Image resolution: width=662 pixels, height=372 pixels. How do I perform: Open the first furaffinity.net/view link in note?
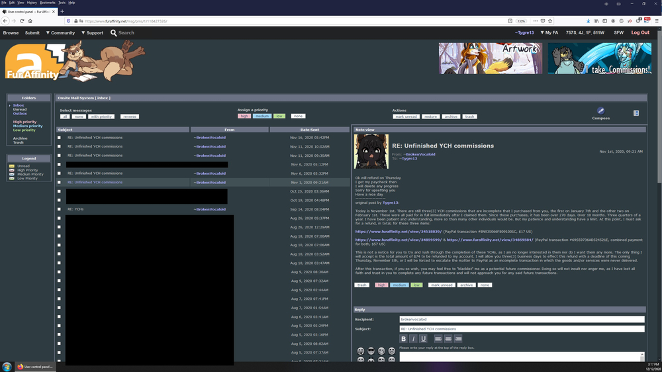[x=398, y=232]
